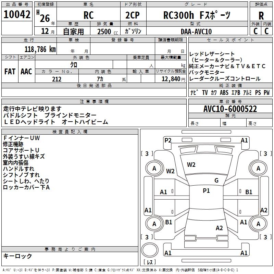Click the B1 mark beside the right door

tap(249, 192)
